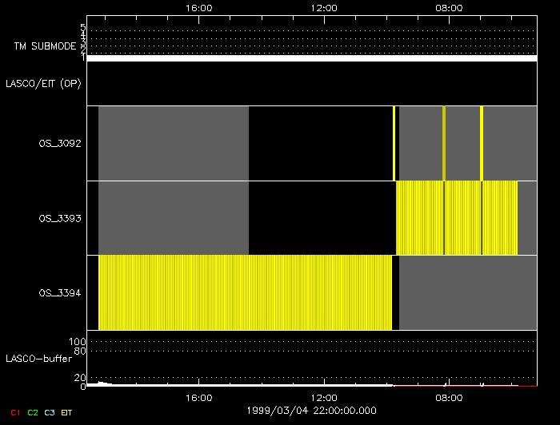Click the white C3 legend entry

click(x=50, y=413)
